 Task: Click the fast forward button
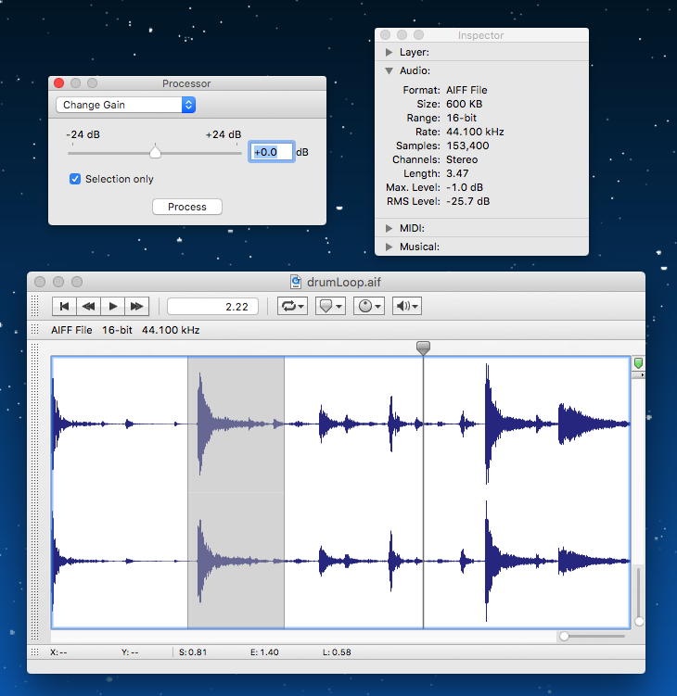[137, 306]
